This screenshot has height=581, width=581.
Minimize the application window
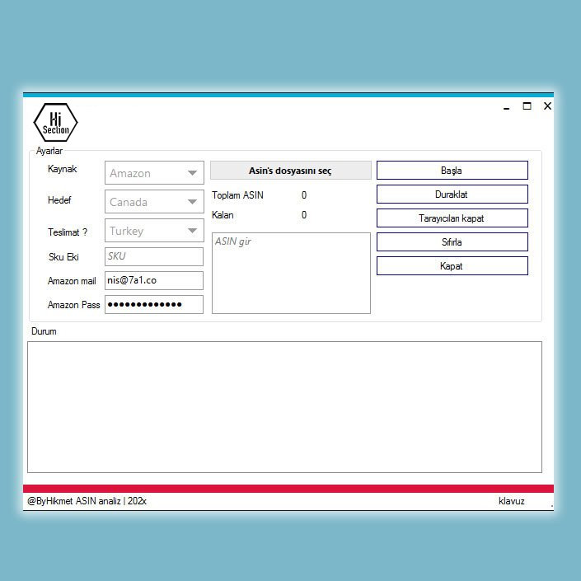tap(506, 107)
